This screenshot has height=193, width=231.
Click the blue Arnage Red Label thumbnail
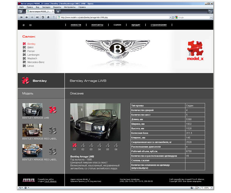pyautogui.click(x=33, y=151)
